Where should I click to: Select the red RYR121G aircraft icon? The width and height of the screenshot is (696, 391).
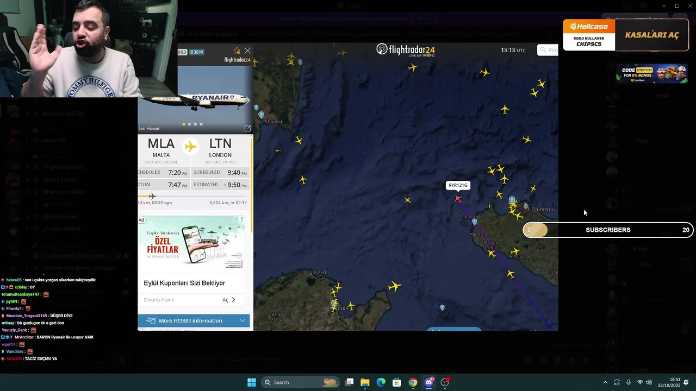point(458,199)
